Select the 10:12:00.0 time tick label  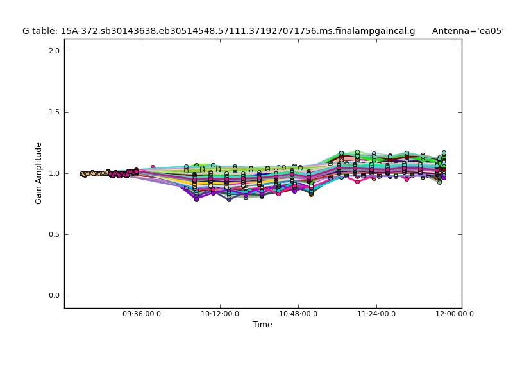220,314
